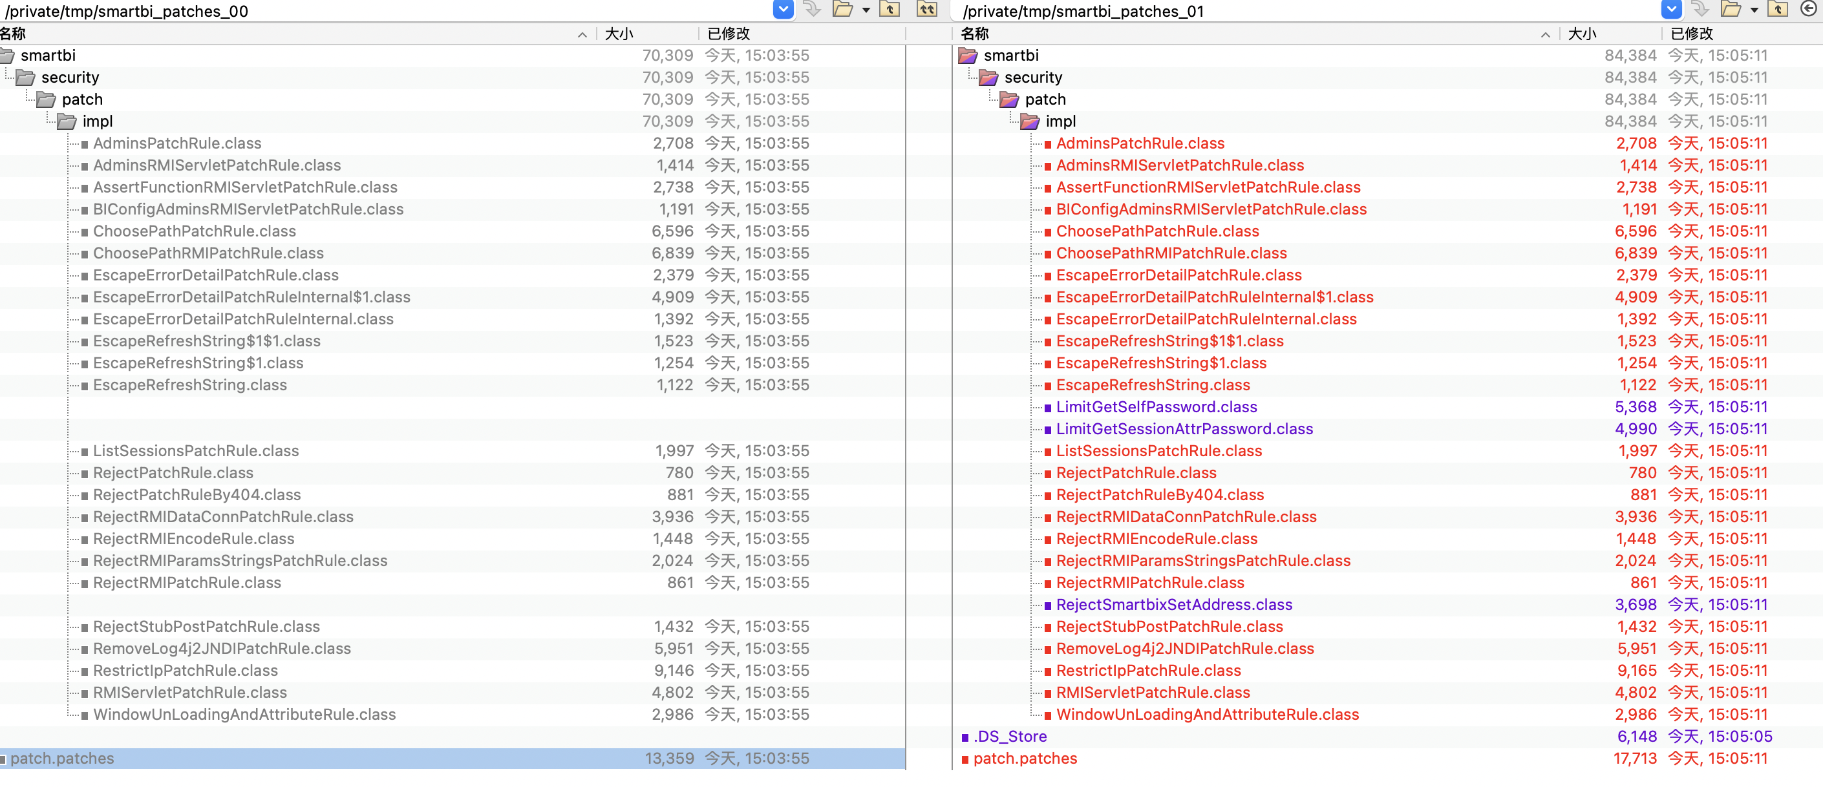1823x787 pixels.
Task: Select RejectRMIEncodeRule.class in right pane
Action: 1157,539
